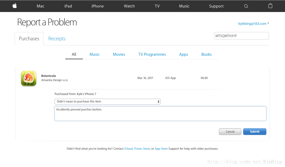Open the iTunes Store support link
Image resolution: width=285 pixels, height=167 pixels.
[x=142, y=149]
